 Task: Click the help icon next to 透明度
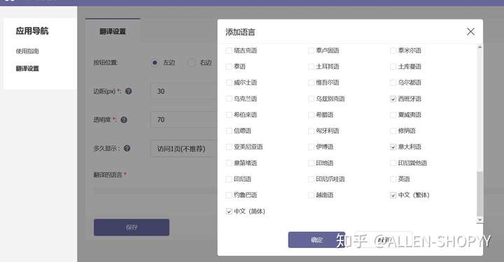point(124,119)
